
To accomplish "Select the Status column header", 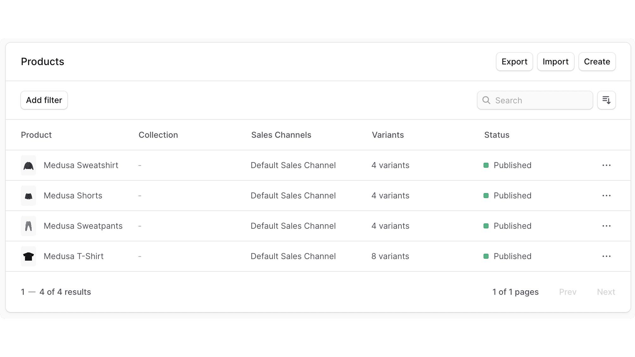I will point(496,135).
